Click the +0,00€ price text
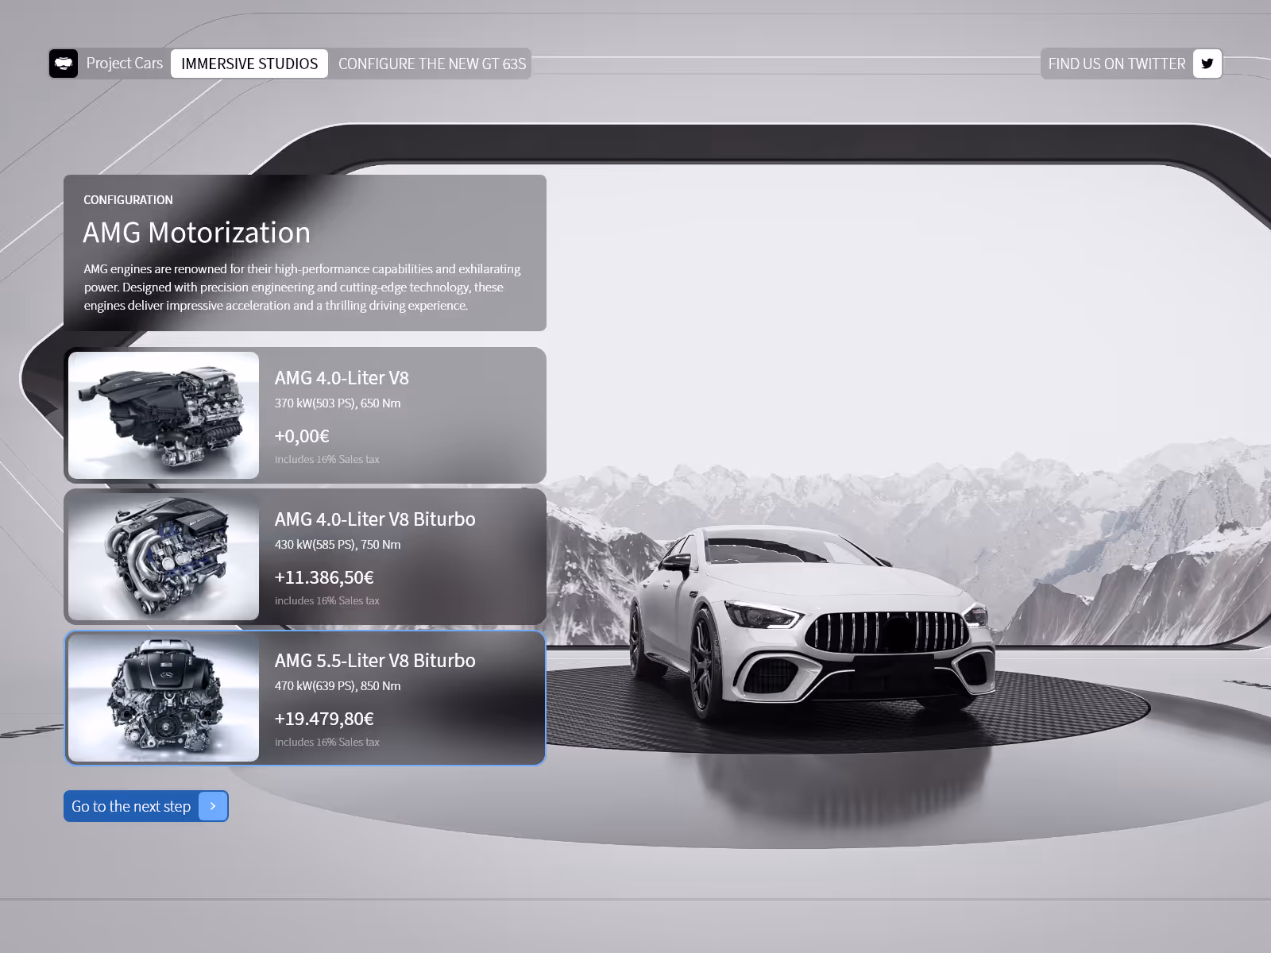Viewport: 1271px width, 953px height. click(302, 436)
